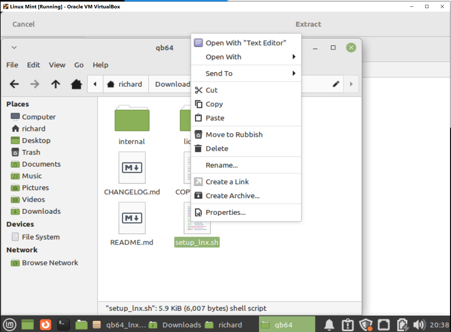Click the window menu chevron of qb64
Screen dimensions: 451x332
coord(14,47)
